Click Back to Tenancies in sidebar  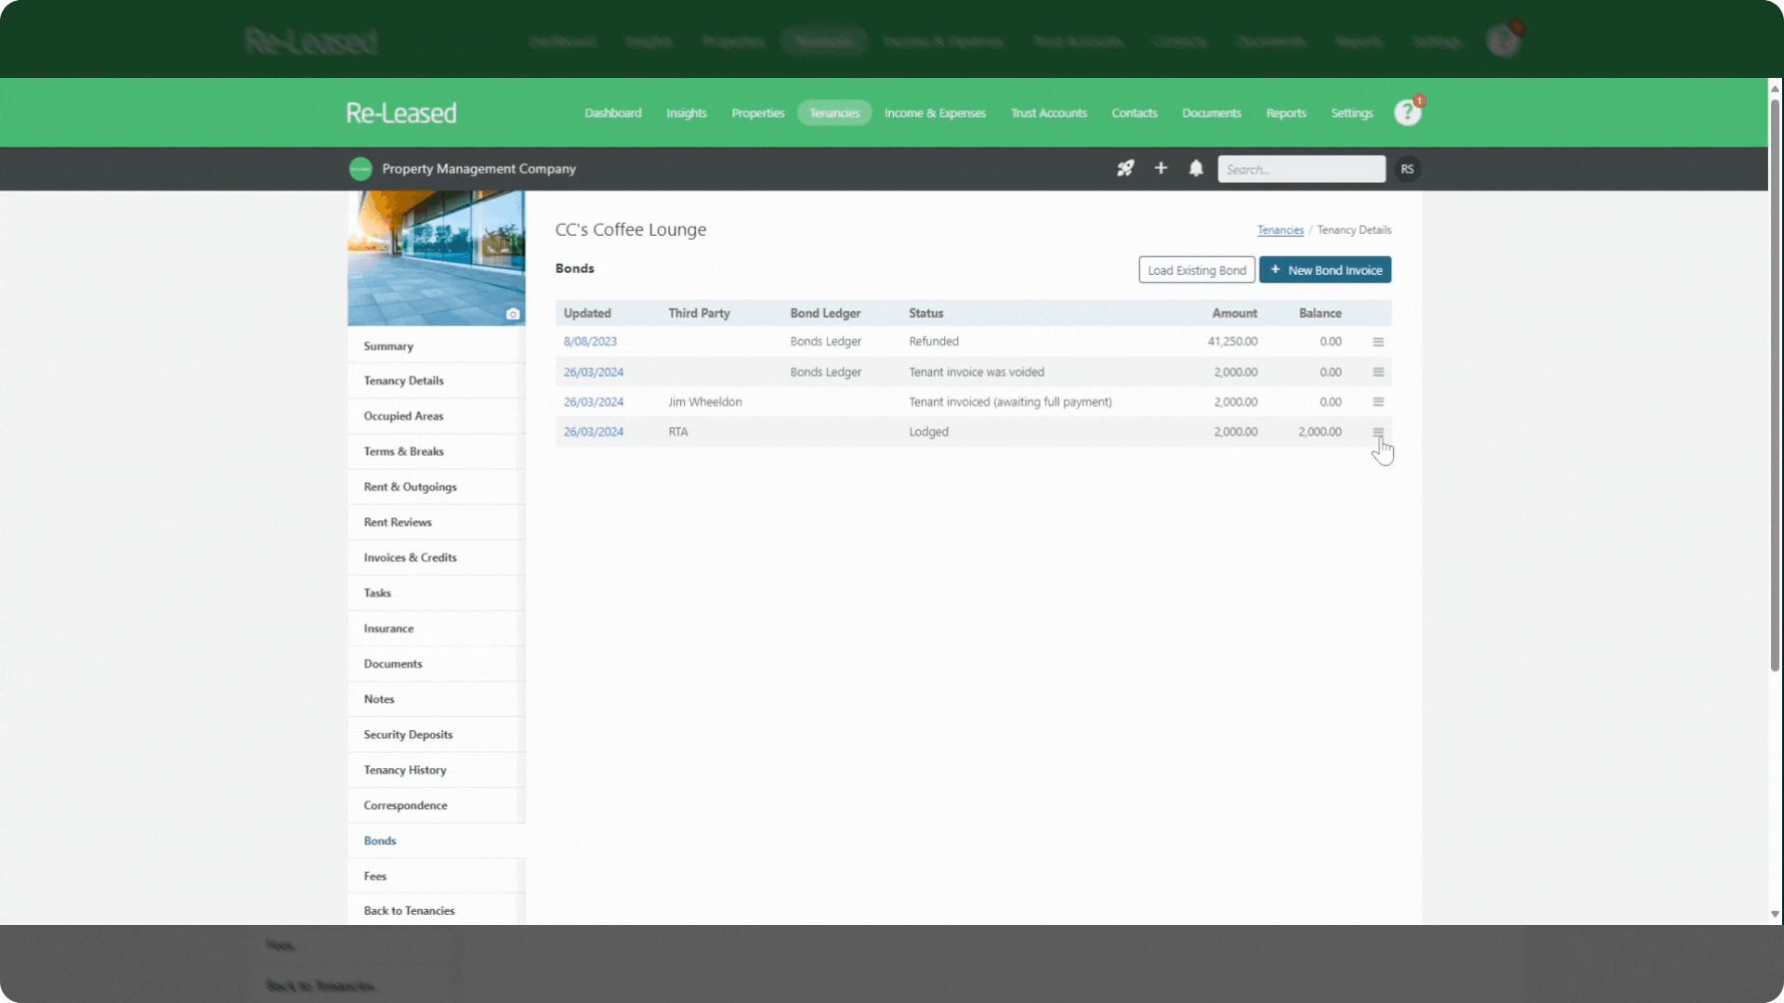(x=436, y=910)
